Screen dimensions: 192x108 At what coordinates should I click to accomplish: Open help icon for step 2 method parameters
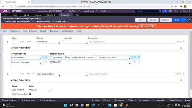coord(181,80)
